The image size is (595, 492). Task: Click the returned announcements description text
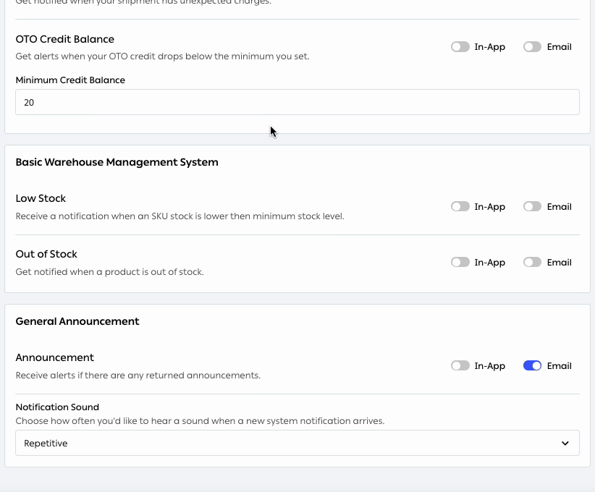tap(138, 376)
